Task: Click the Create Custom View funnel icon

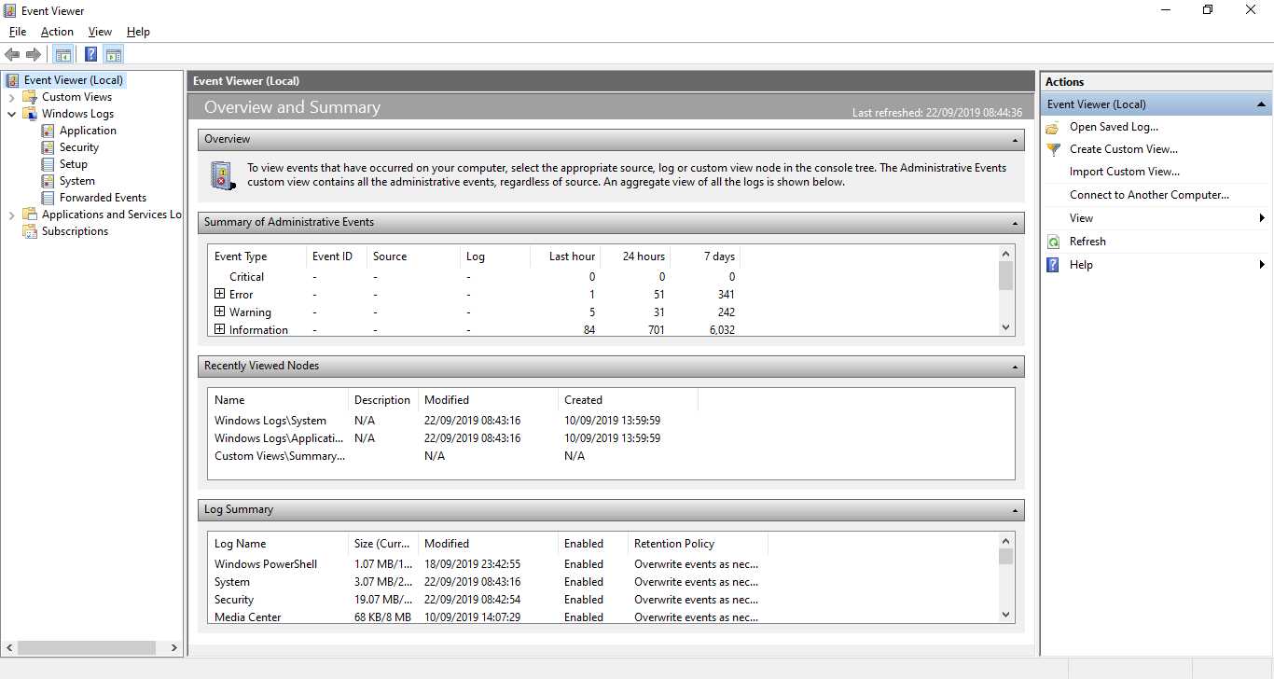Action: tap(1053, 149)
